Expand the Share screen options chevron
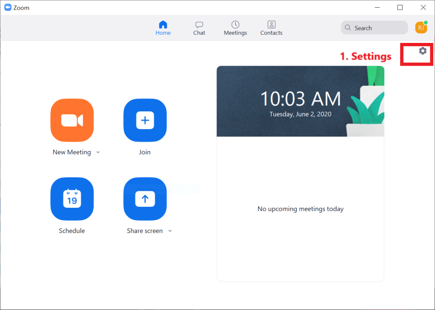Screen dimensions: 435x310 pos(170,231)
